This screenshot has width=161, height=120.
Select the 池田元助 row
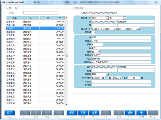click(x=35, y=25)
